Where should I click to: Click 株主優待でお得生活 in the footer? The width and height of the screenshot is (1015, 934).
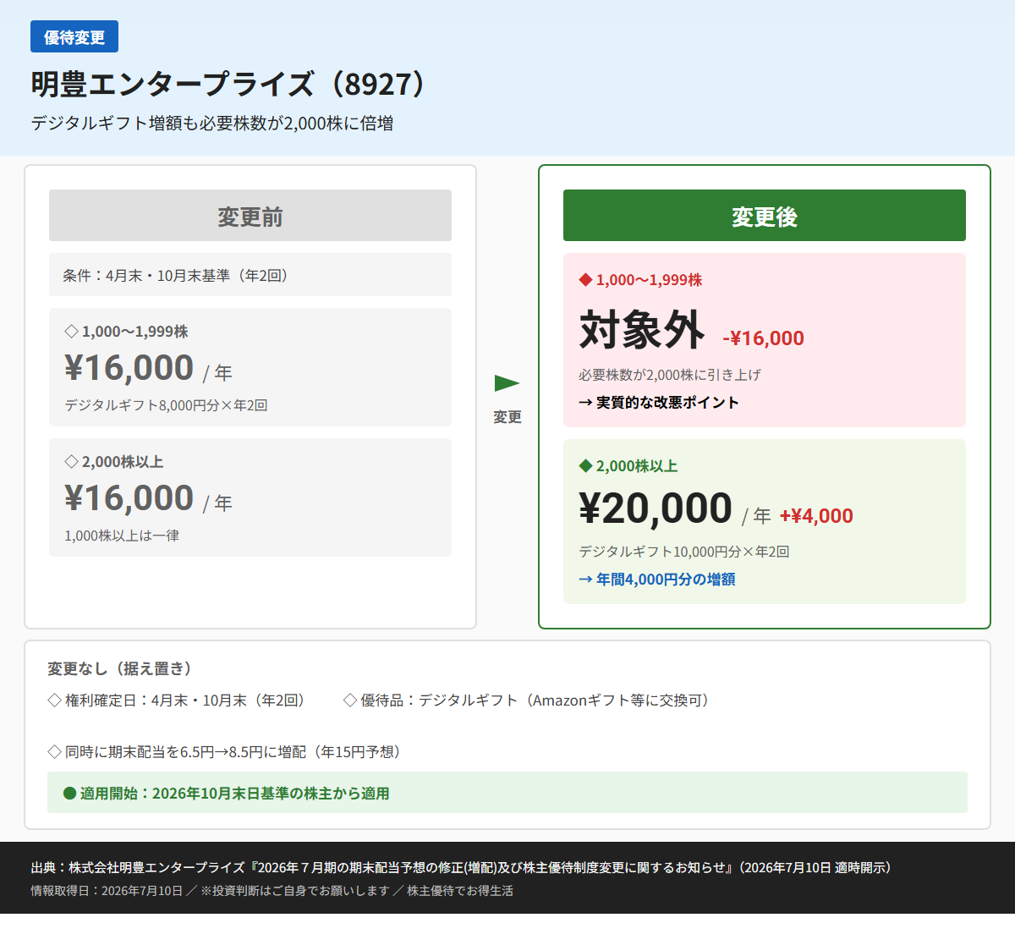coord(460,891)
